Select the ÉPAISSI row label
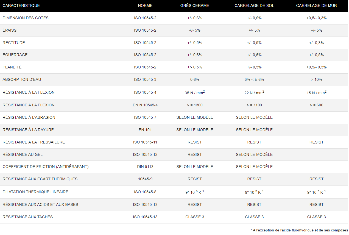 point(10,30)
